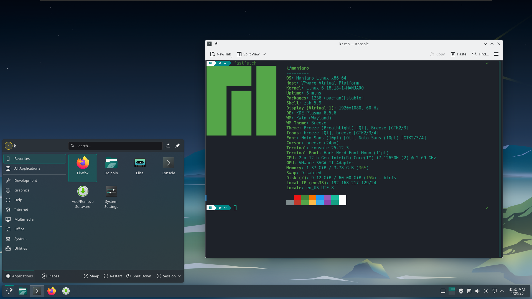Viewport: 532px width, 299px height.
Task: Open Find in Konsole toolbar
Action: click(480, 54)
